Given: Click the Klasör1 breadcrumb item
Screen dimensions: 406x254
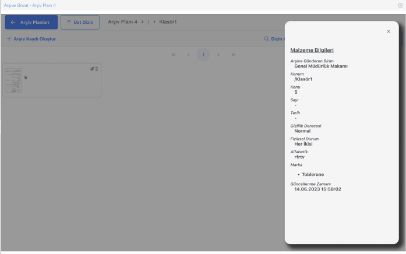Looking at the screenshot, I should tap(168, 22).
